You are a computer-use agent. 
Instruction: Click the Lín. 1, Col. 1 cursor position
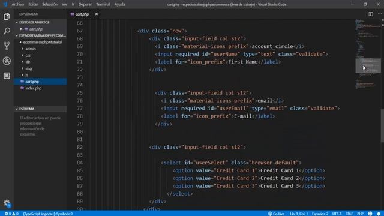coord(299,214)
